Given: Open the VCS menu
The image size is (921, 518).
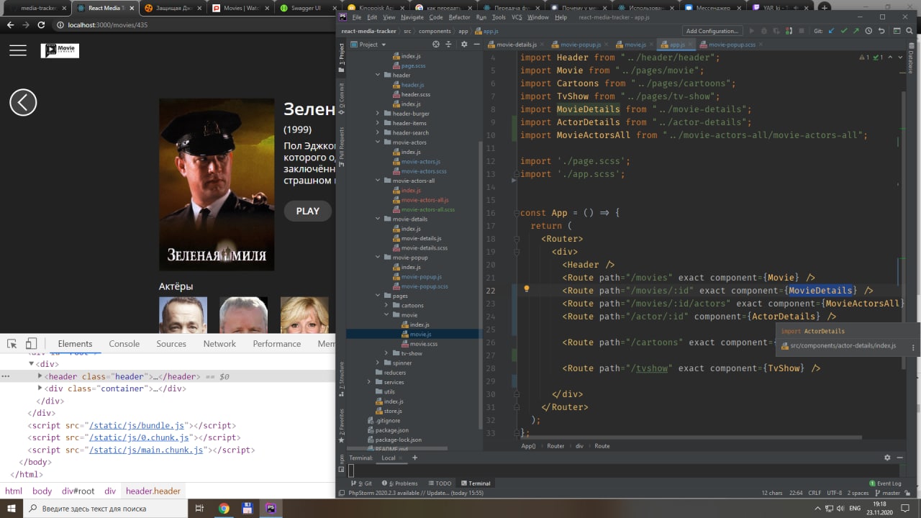Looking at the screenshot, I should [517, 17].
